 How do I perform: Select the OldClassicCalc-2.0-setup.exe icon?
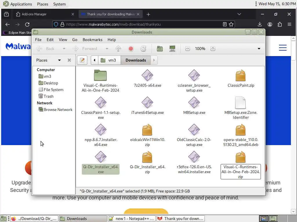point(194,129)
